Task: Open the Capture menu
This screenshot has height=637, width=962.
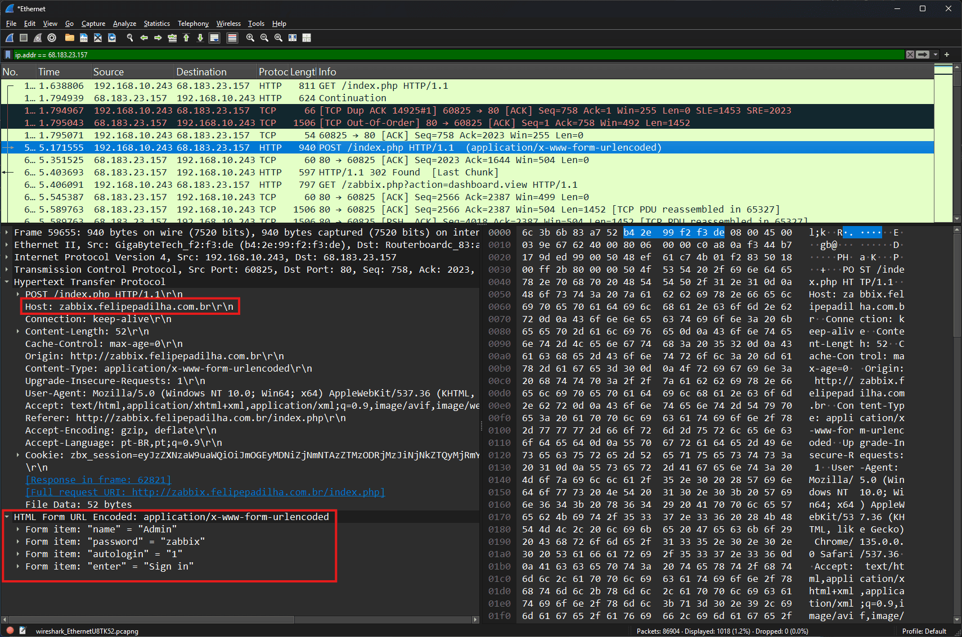Action: click(x=93, y=24)
